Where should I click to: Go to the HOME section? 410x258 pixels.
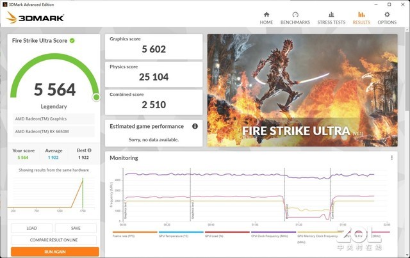click(x=266, y=18)
